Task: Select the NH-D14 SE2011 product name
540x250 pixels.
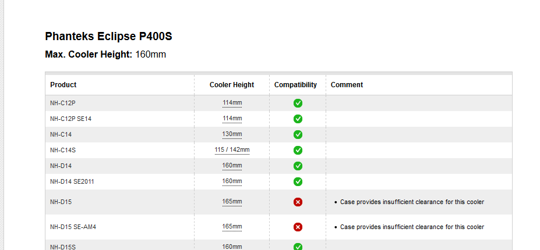Action: (x=72, y=181)
